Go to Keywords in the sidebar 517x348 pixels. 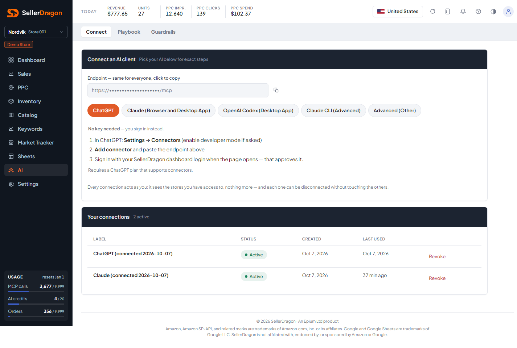tap(36, 129)
